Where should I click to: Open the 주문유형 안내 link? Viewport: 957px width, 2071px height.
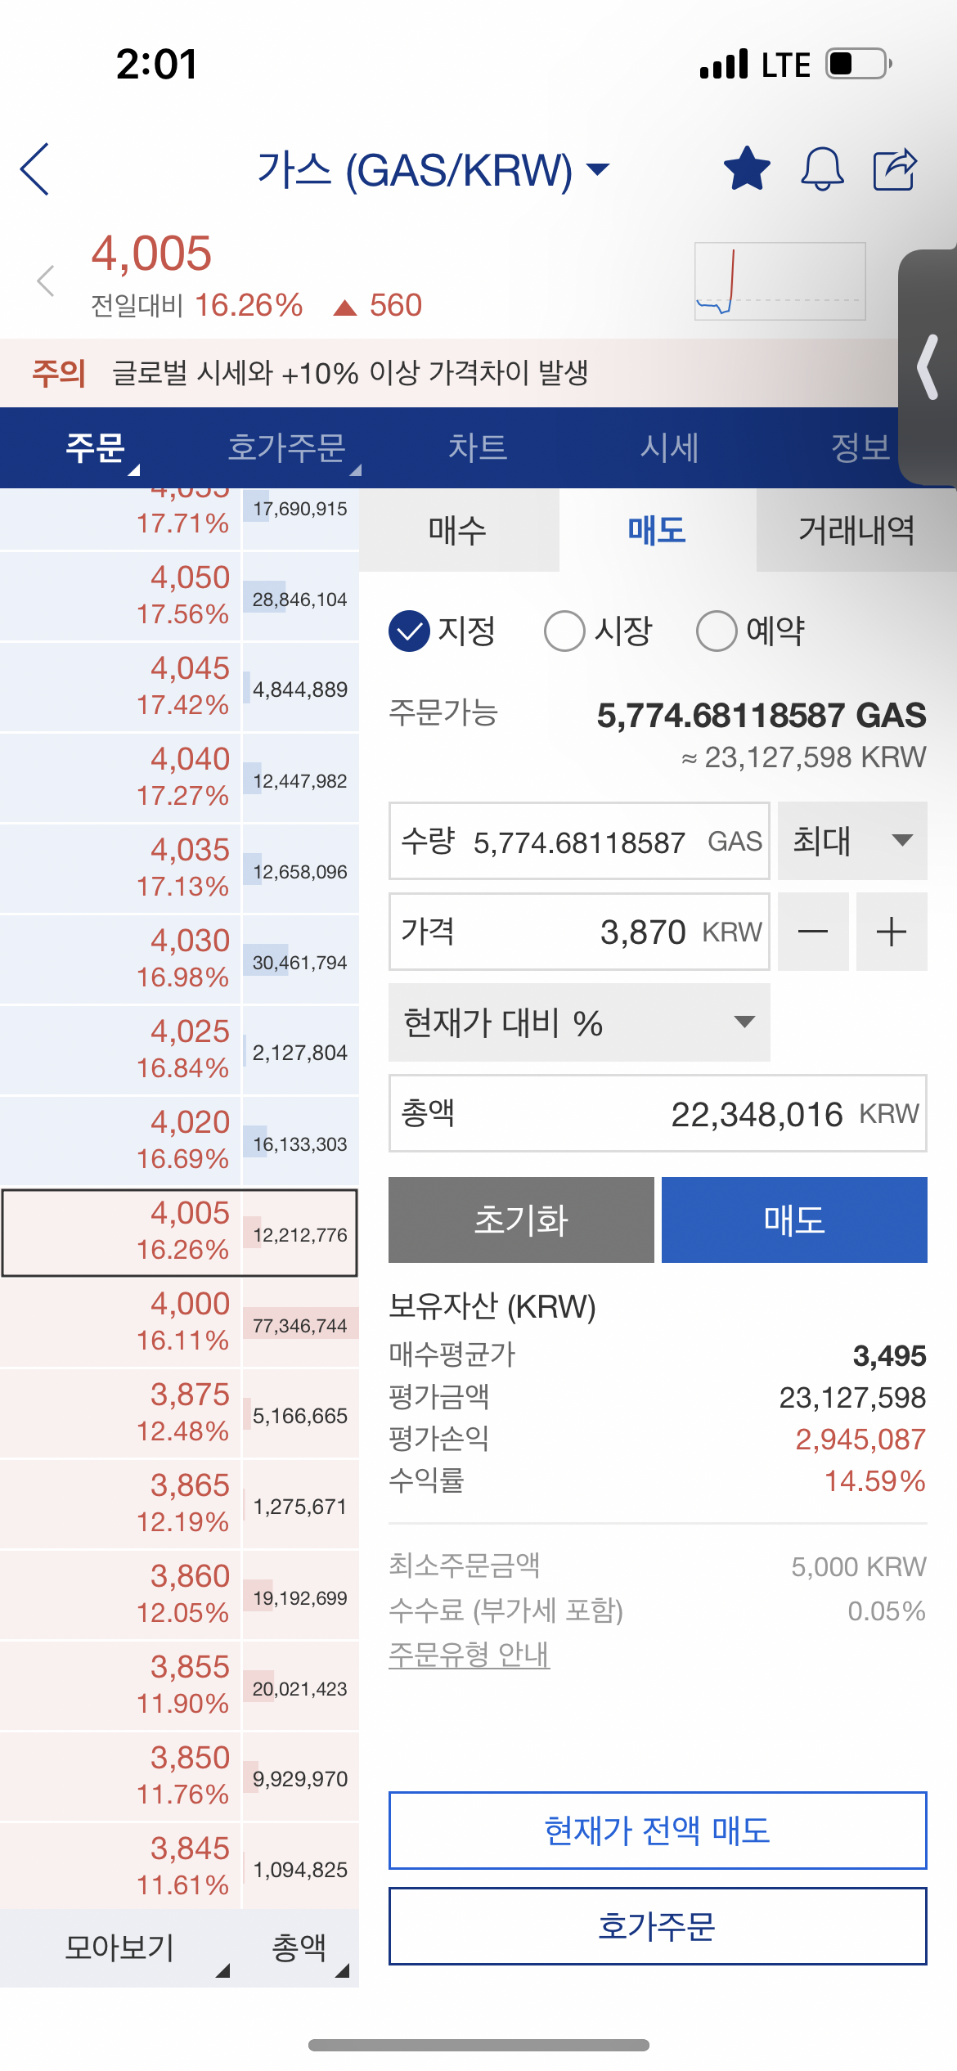[469, 1654]
